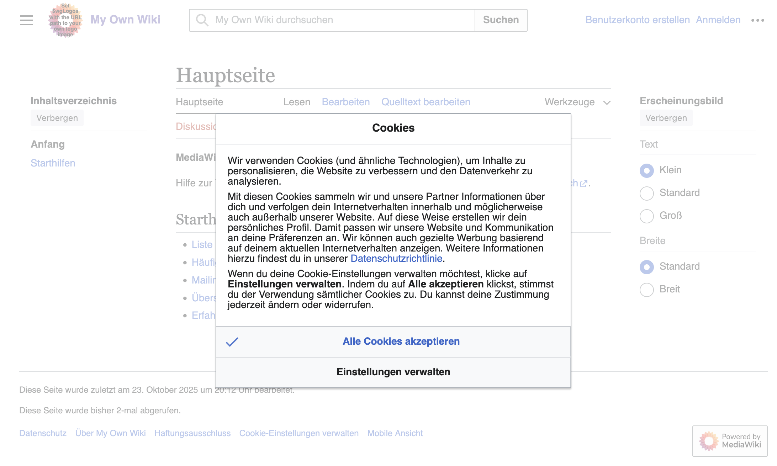
Task: Open the three-dot user menu
Action: [757, 20]
